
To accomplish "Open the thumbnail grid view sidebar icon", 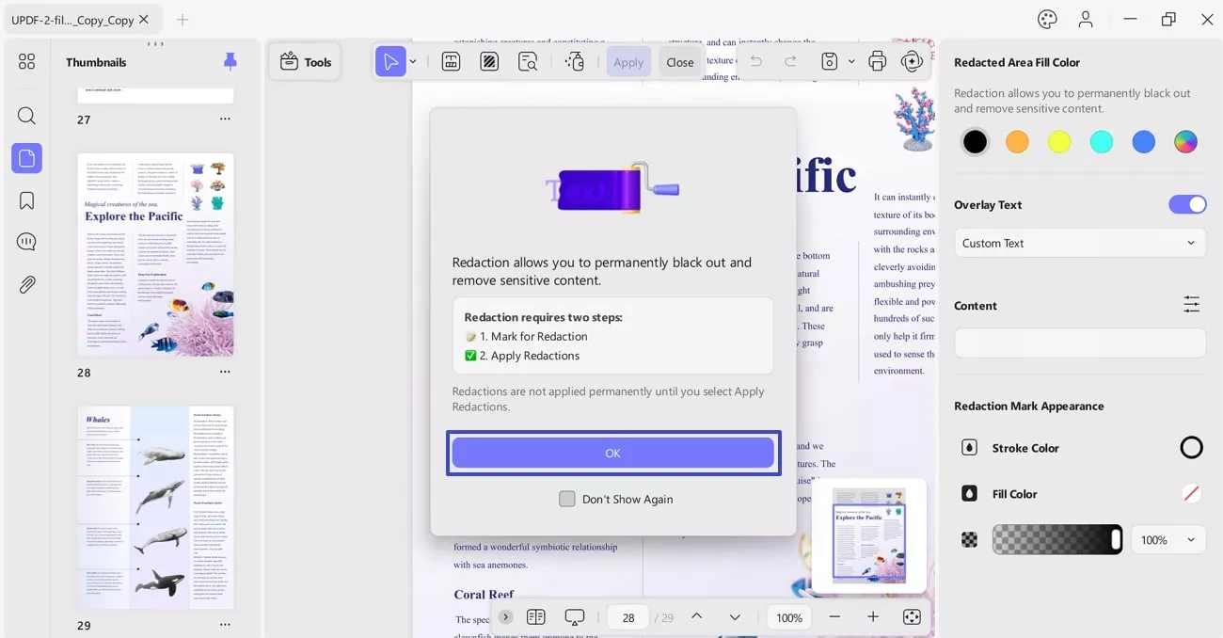I will tap(26, 61).
